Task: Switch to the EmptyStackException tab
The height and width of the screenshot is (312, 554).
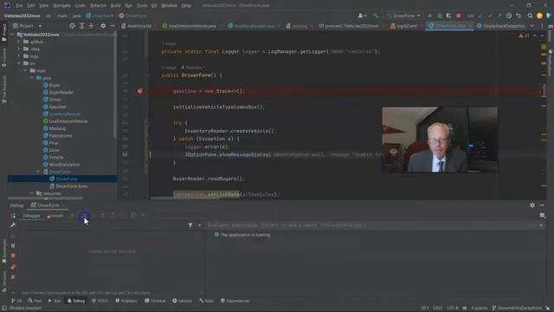Action: 501,26
